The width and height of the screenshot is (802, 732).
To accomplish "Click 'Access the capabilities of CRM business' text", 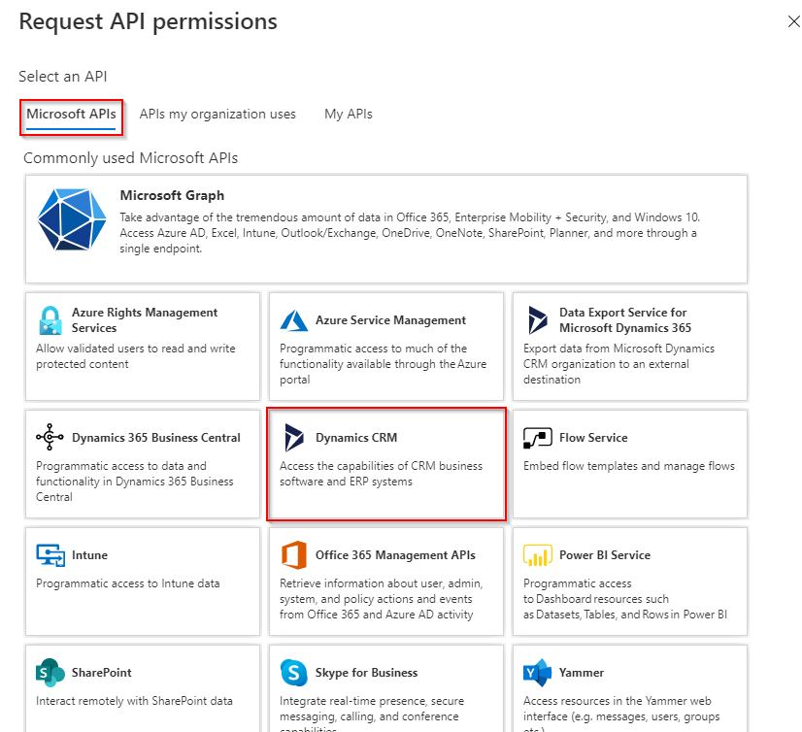I will click(381, 466).
